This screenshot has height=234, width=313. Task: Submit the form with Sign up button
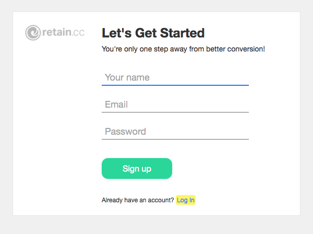[x=137, y=168]
